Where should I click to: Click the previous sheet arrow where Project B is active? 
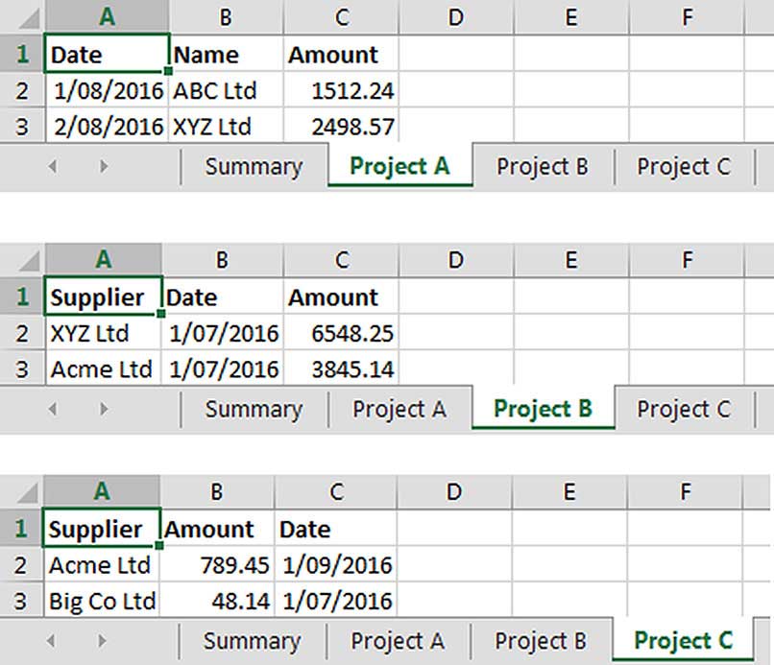53,409
